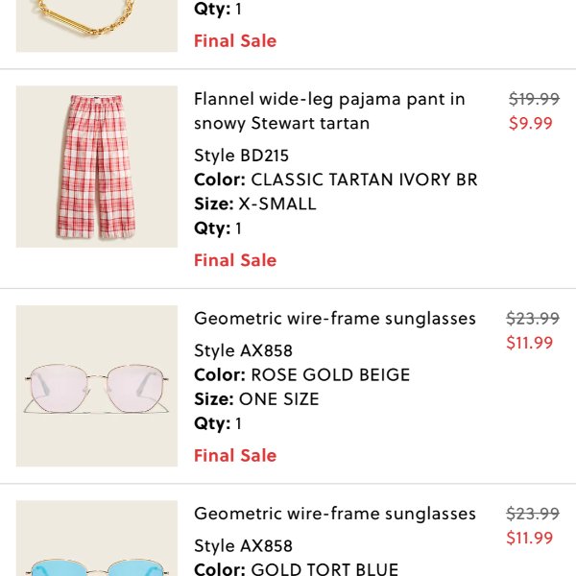Select Color CLASSIC TARTAN IVORY BR text
Image resolution: width=576 pixels, height=576 pixels.
336,180
